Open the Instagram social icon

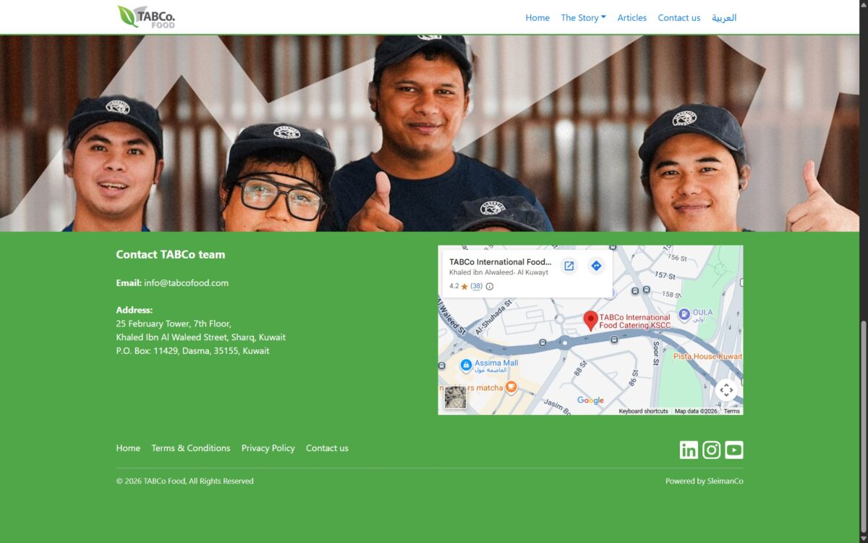[712, 450]
